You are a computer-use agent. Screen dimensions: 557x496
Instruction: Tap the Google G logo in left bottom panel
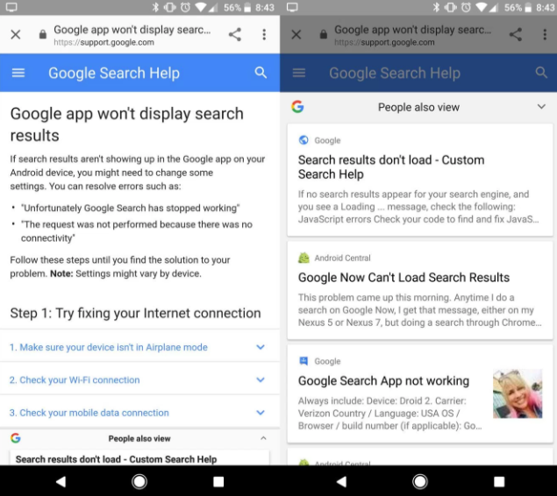[x=15, y=438]
